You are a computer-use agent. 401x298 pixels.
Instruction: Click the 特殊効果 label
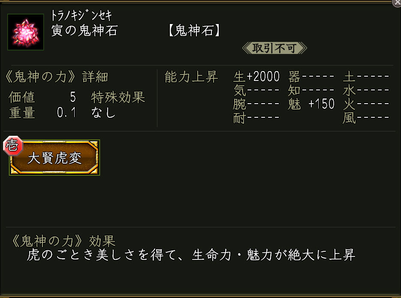pos(118,97)
